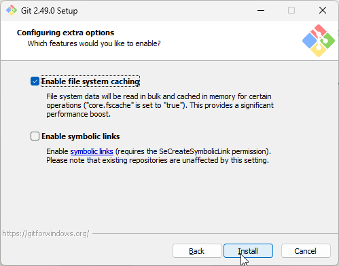Image resolution: width=339 pixels, height=266 pixels.
Task: Check the Enable symbolic links checkbox
Action: pyautogui.click(x=35, y=136)
